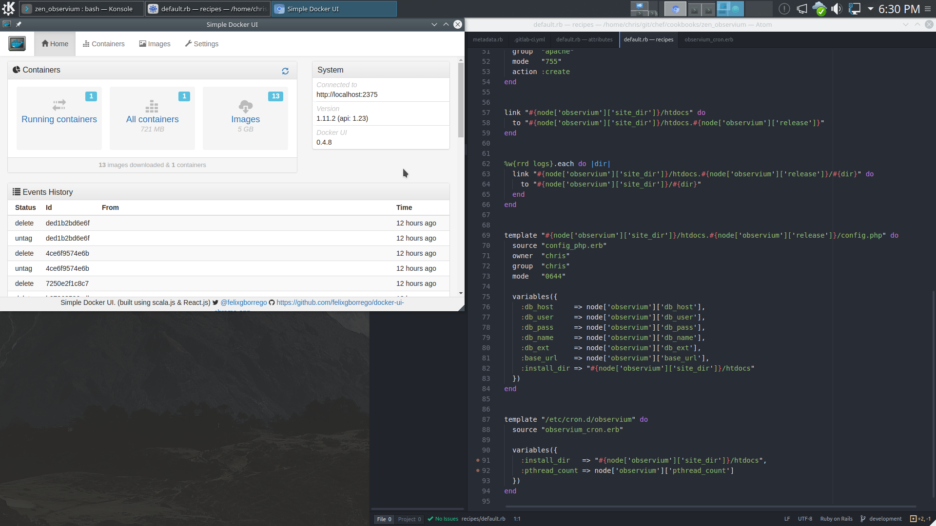Viewport: 936px width, 526px height.
Task: Switch to .gitlab-ci.yml tab in Atom
Action: 529,39
